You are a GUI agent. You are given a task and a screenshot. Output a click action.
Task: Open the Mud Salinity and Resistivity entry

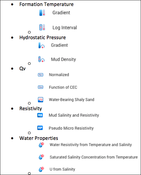point(74,115)
